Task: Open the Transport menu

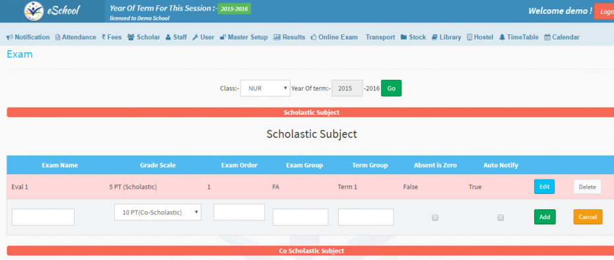Action: pos(380,37)
